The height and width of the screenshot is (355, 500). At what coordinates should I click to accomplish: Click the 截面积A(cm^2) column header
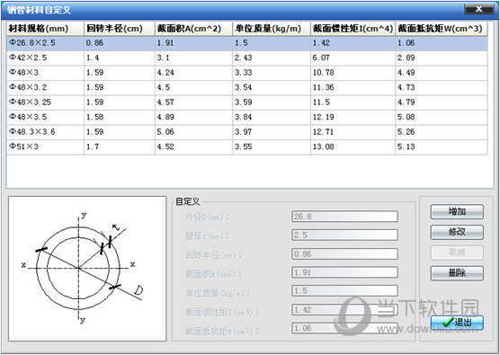(193, 29)
